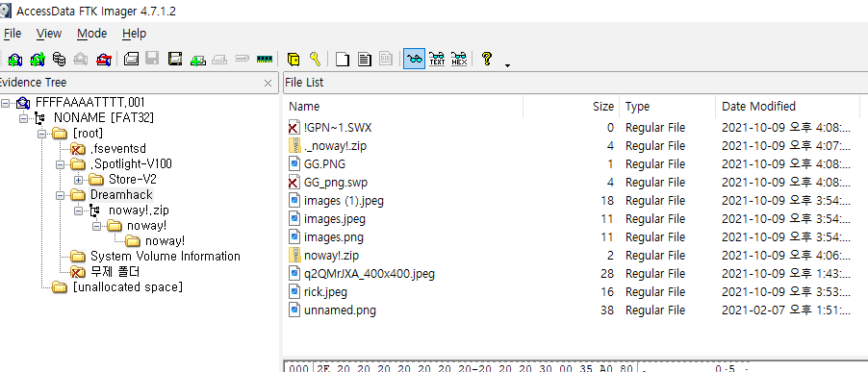Collapse the [root] folder node

(42, 134)
